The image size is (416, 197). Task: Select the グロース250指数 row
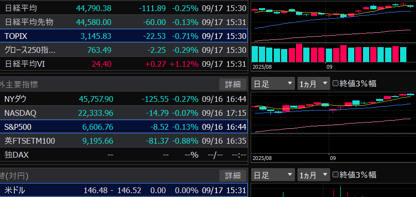(x=123, y=50)
